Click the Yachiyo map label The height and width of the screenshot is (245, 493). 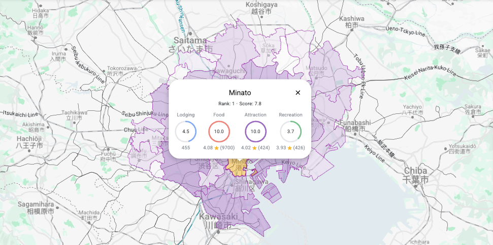coord(412,109)
